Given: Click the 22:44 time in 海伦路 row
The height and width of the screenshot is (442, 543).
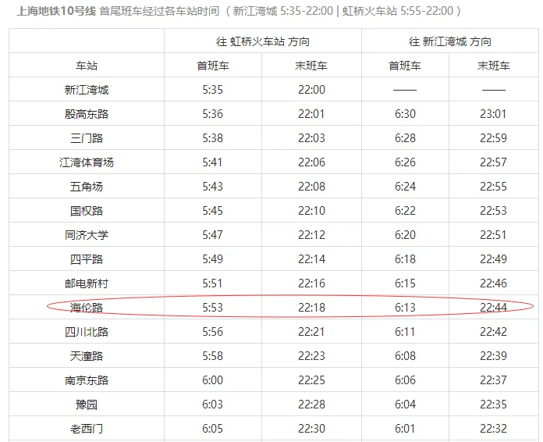Looking at the screenshot, I should click(x=493, y=308).
